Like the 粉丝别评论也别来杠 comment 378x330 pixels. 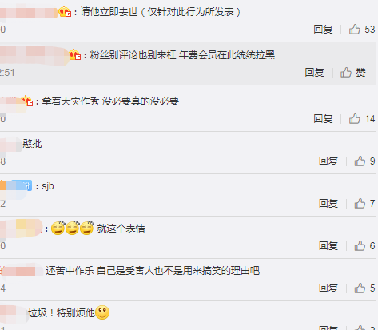click(x=346, y=72)
